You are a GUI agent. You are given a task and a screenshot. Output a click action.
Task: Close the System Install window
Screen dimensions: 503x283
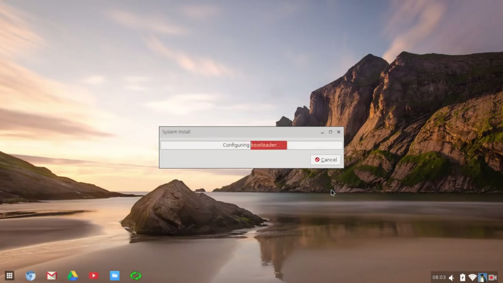click(339, 132)
